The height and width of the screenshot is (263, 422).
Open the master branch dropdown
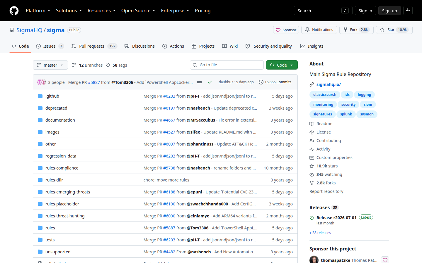click(x=50, y=65)
